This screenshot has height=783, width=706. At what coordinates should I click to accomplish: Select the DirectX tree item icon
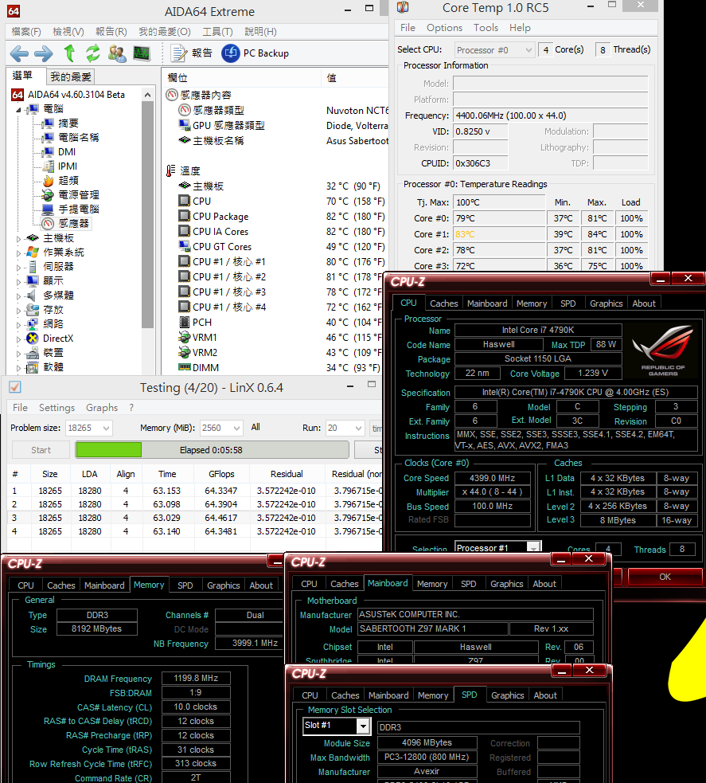(x=33, y=338)
